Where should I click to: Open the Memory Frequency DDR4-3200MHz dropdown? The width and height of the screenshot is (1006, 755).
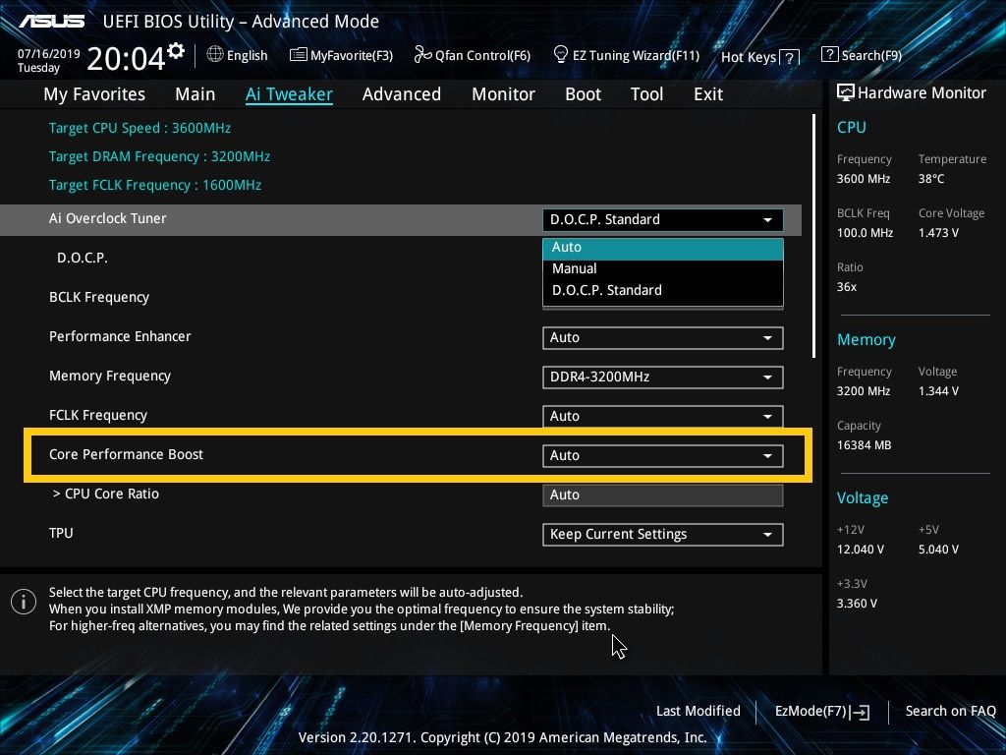[x=663, y=377]
